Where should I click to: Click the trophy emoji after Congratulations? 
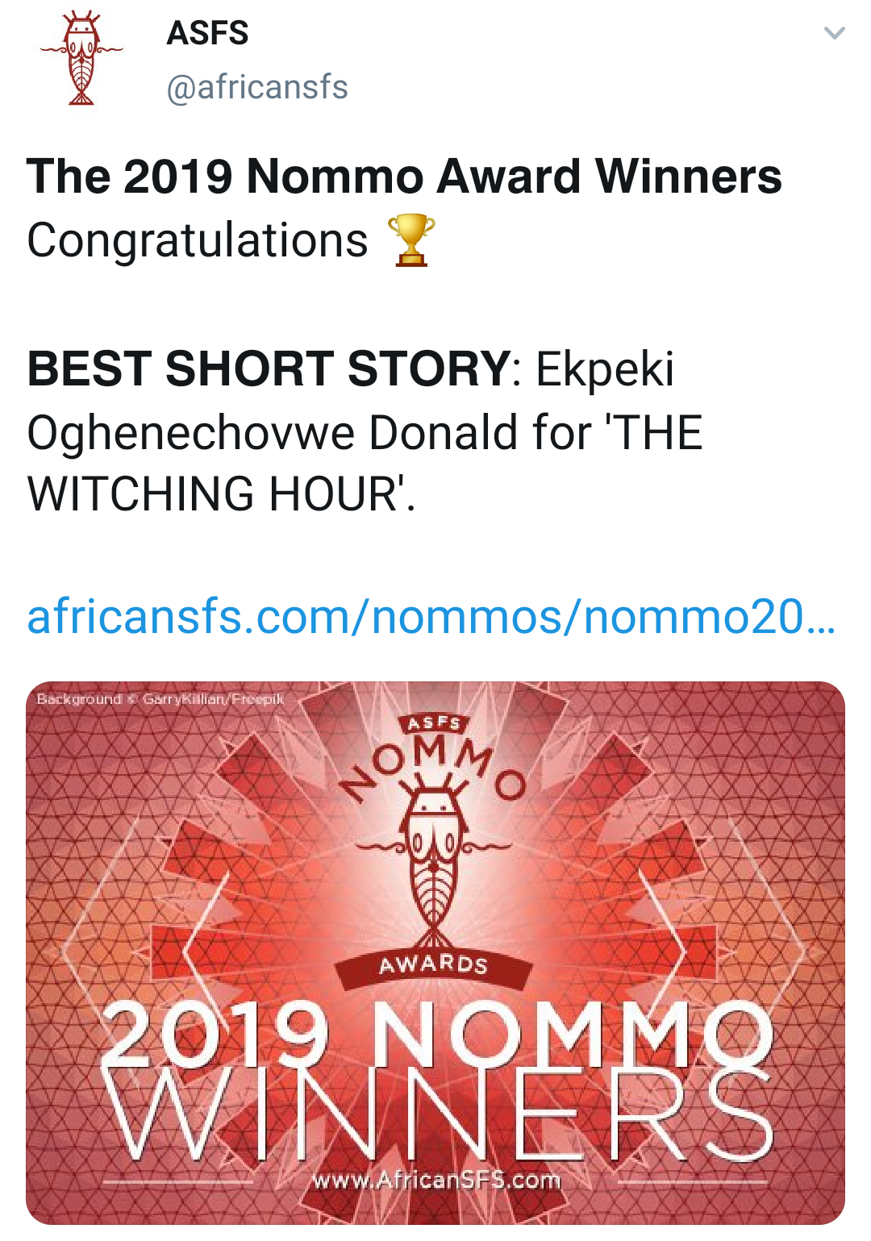tap(411, 240)
